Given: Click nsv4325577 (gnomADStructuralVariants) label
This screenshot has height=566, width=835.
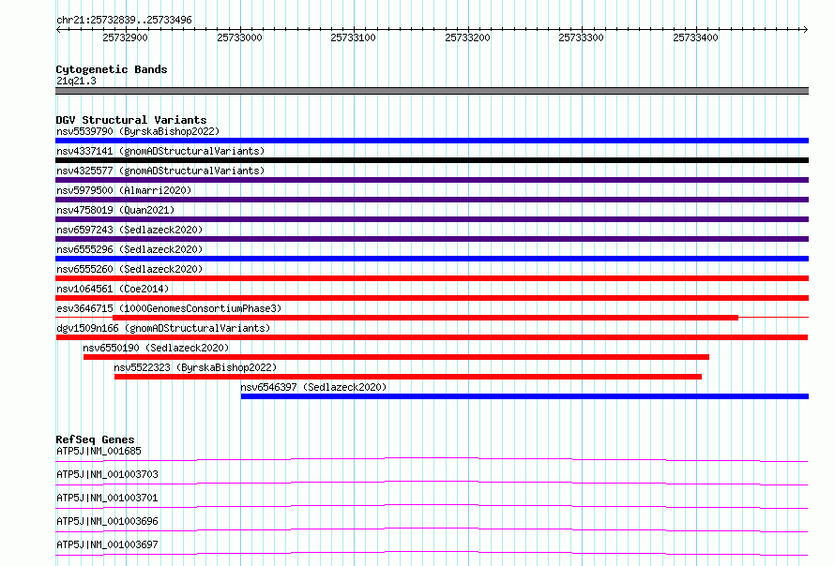Looking at the screenshot, I should (160, 171).
